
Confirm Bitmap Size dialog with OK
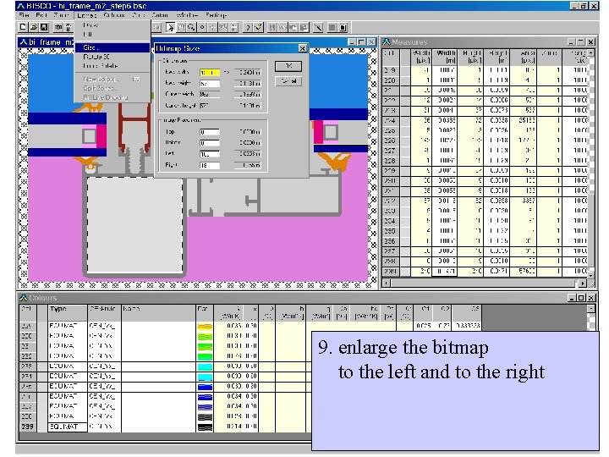pos(288,66)
